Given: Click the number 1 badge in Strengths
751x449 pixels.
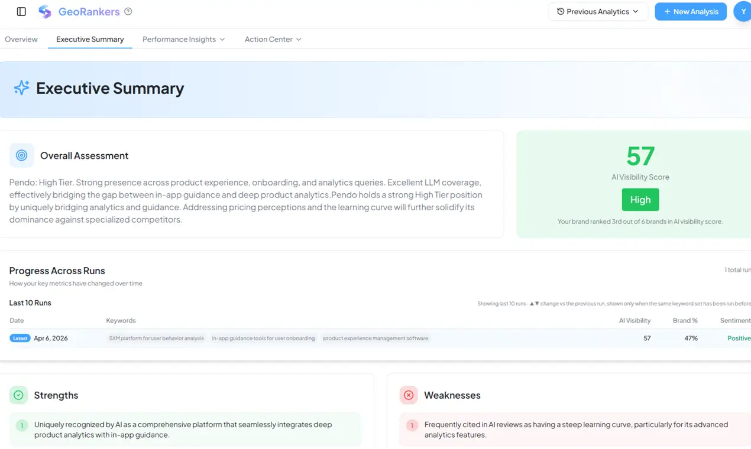Looking at the screenshot, I should (22, 425).
